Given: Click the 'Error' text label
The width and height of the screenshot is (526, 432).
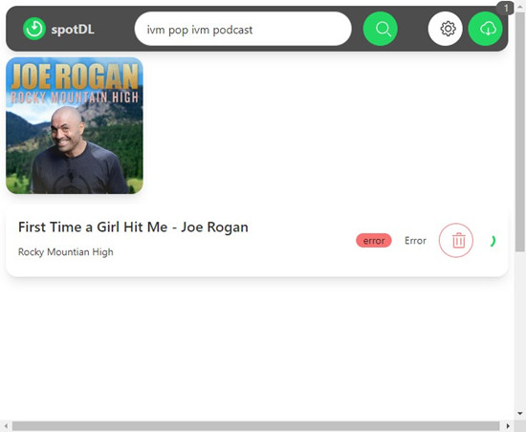Looking at the screenshot, I should click(x=415, y=241).
